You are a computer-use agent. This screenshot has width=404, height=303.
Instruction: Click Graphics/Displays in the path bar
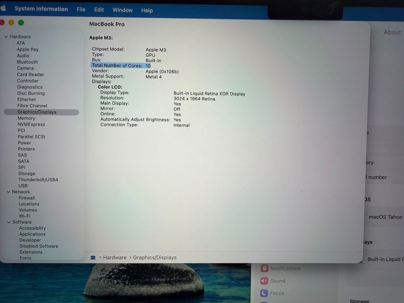click(x=155, y=258)
